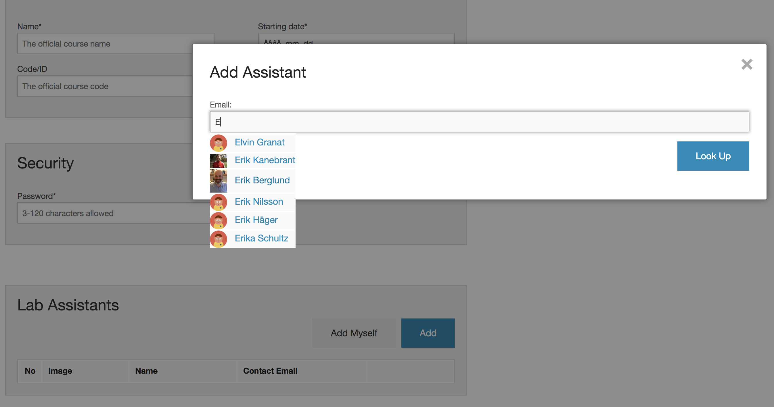774x407 pixels.
Task: Choose Erik Kanebrant from the suggestion list
Action: [x=265, y=160]
